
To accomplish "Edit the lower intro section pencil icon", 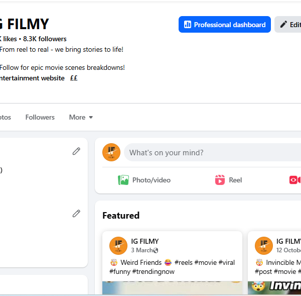I will [76, 214].
